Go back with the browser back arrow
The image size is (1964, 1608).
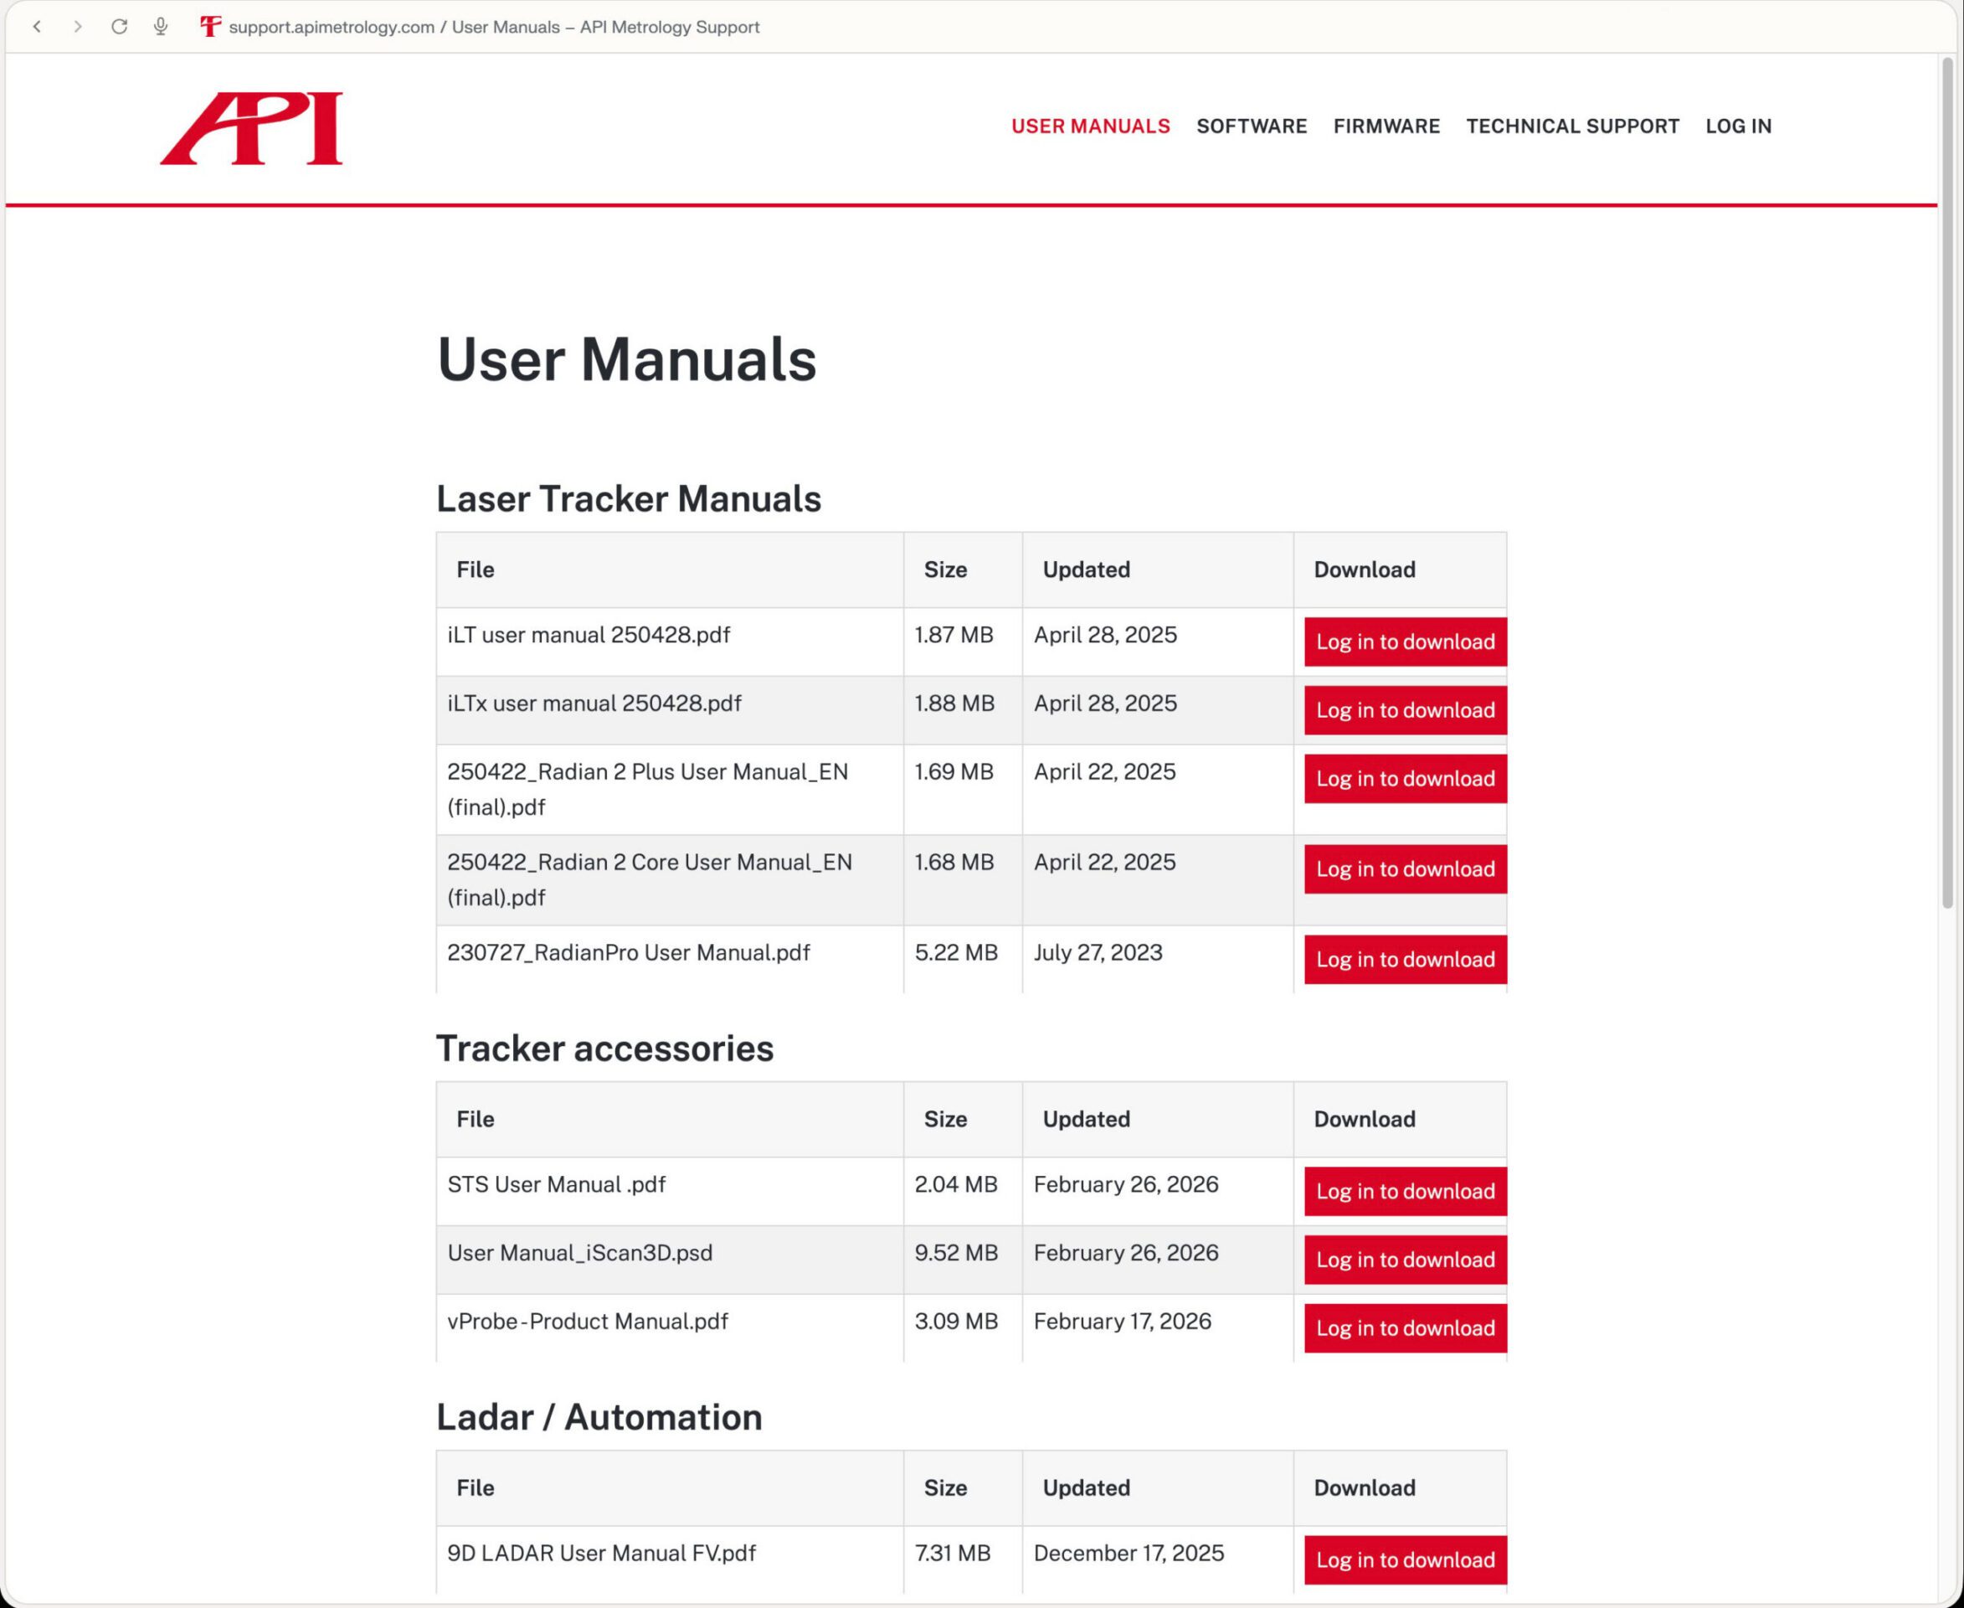(37, 27)
